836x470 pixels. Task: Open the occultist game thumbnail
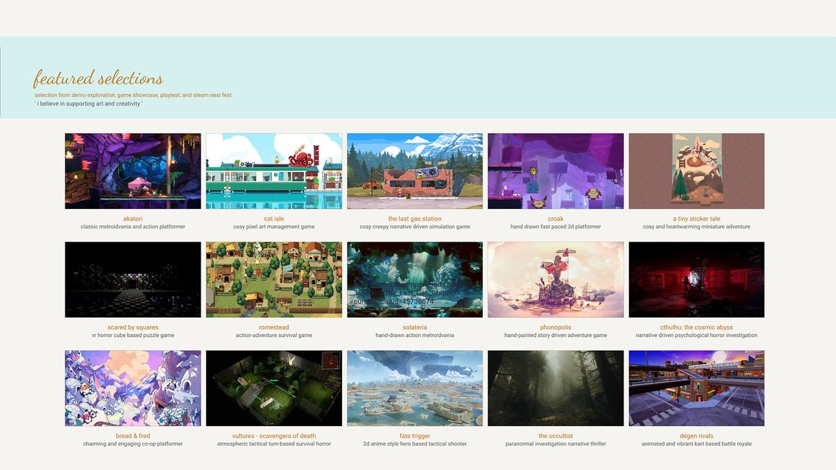(555, 389)
